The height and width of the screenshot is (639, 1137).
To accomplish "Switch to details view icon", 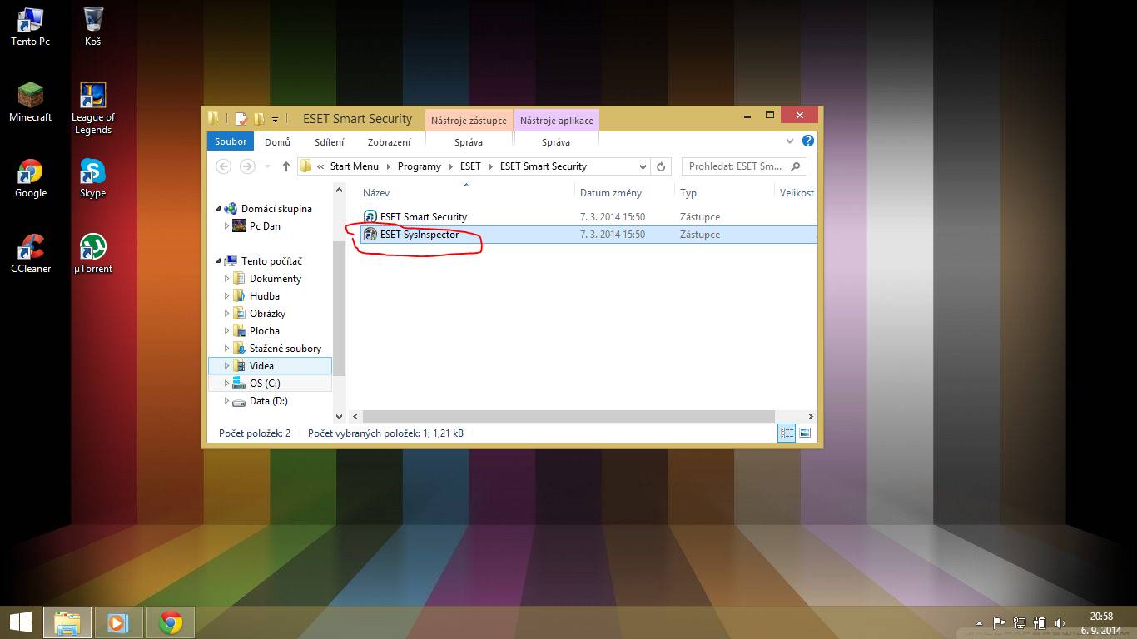I will tap(787, 433).
